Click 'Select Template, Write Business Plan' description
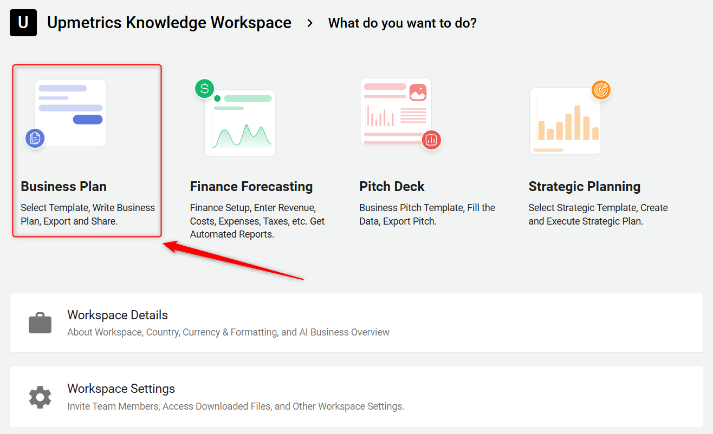Viewport: 713px width, 434px height. coord(88,214)
